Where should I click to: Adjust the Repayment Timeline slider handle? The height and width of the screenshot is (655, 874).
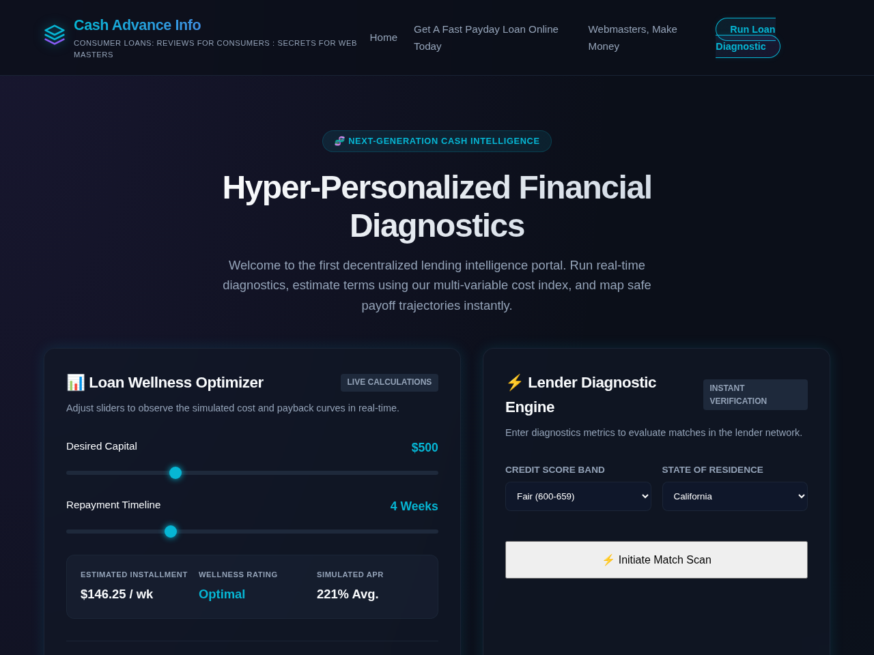click(171, 532)
